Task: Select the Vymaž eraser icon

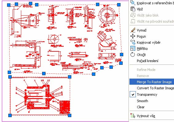Action: 133,30
